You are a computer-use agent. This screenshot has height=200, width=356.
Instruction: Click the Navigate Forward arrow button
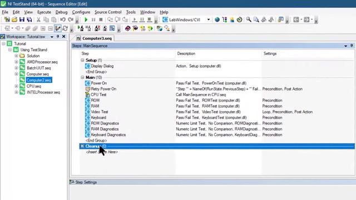coord(306,20)
